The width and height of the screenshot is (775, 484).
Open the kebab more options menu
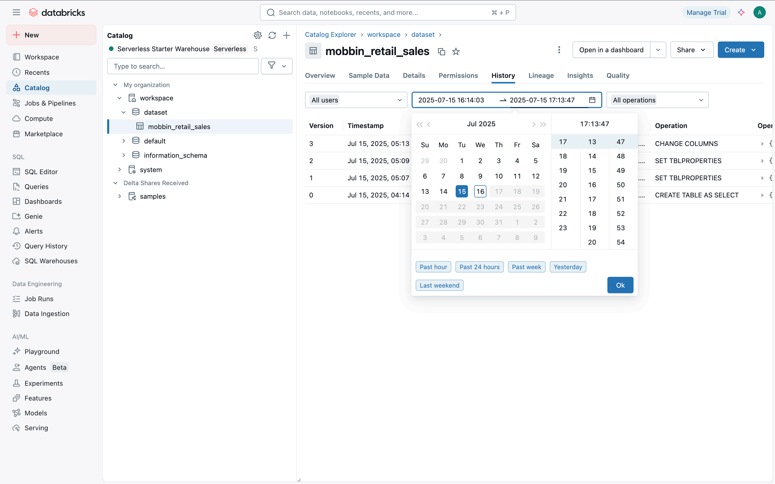point(559,50)
